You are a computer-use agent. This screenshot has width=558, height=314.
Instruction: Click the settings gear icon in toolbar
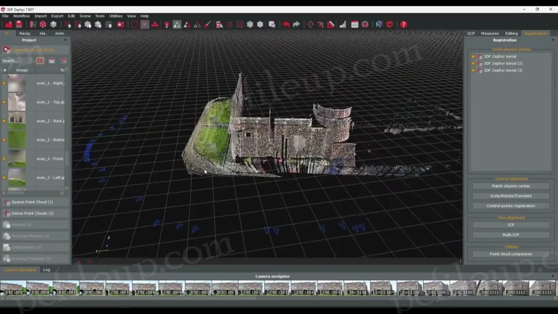365,25
